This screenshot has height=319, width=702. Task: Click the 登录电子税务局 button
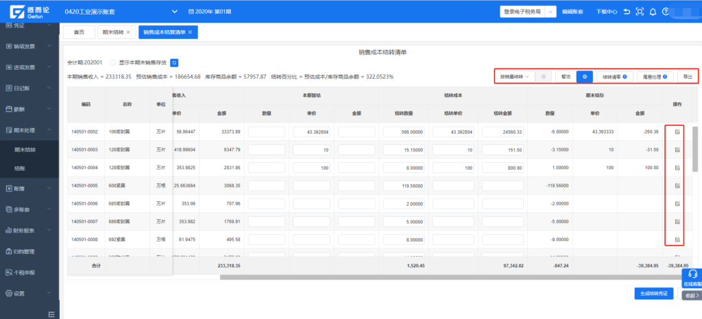point(522,12)
